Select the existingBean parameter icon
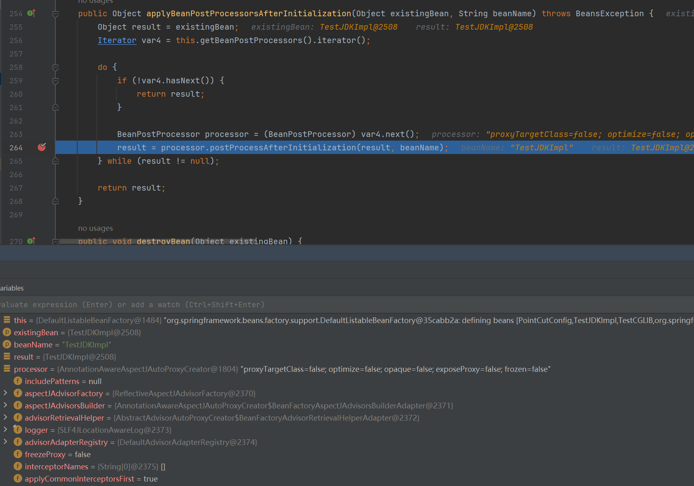This screenshot has height=486, width=694. pyautogui.click(x=7, y=332)
